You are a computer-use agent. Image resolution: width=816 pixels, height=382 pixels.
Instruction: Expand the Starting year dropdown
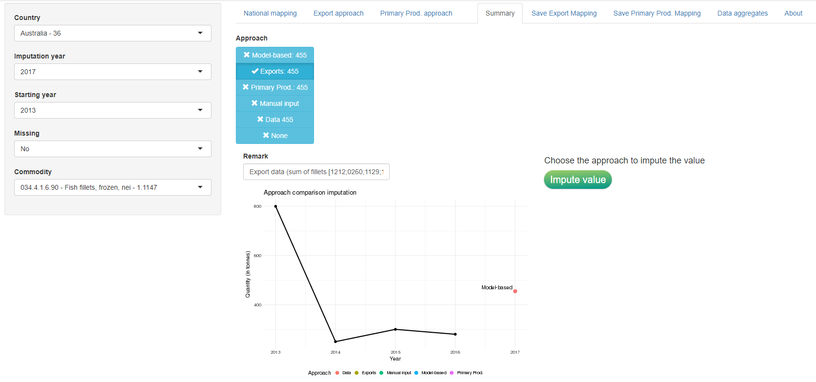tap(112, 110)
